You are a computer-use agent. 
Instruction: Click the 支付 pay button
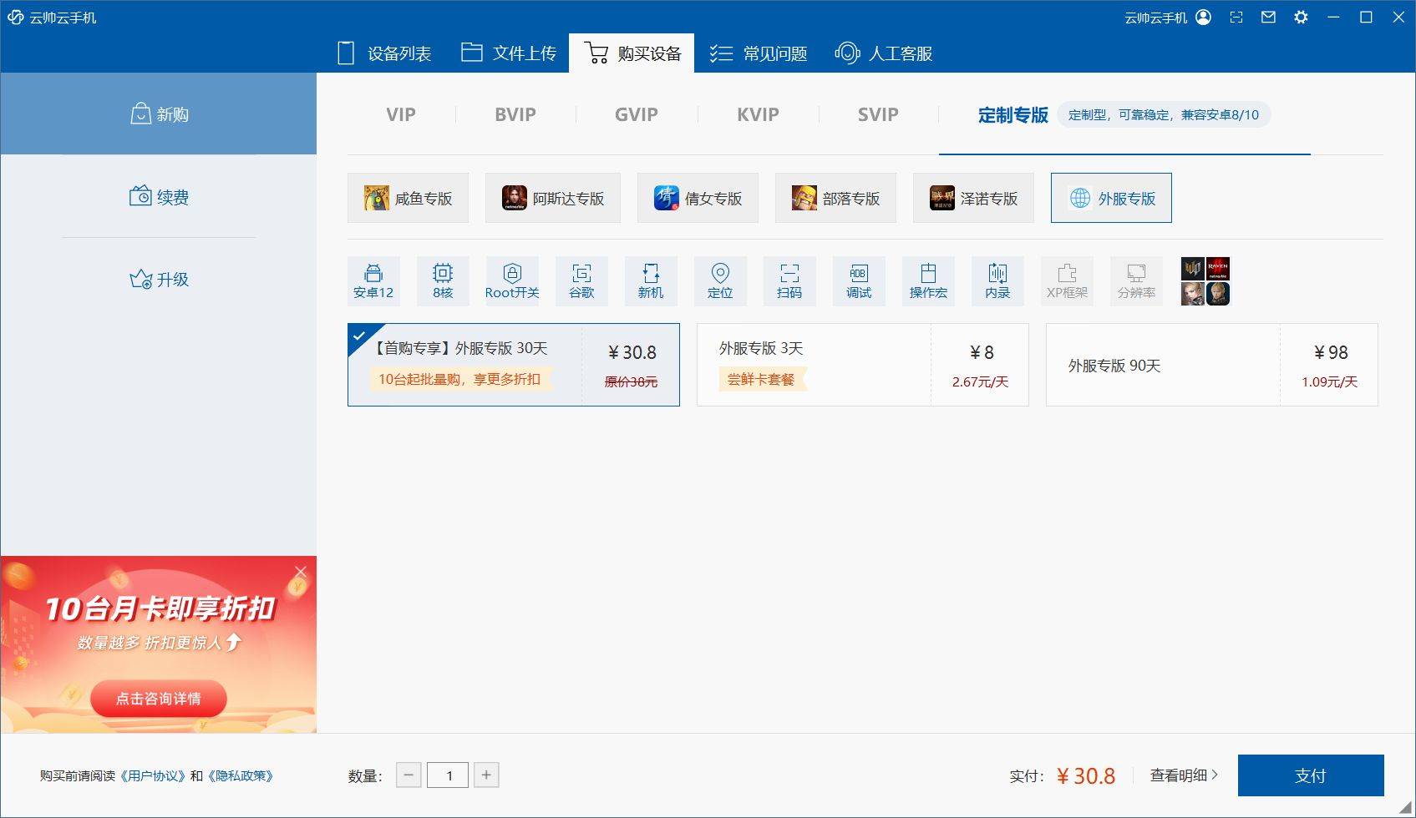coord(1310,775)
